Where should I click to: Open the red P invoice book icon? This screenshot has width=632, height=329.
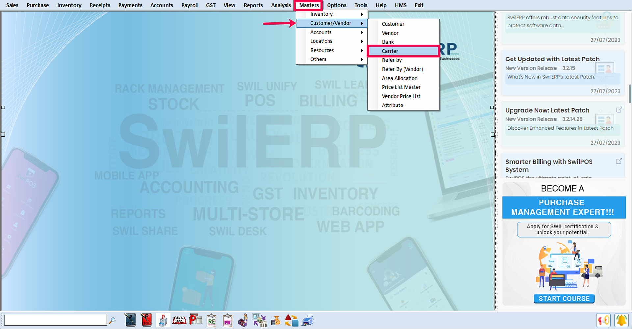[x=146, y=320]
